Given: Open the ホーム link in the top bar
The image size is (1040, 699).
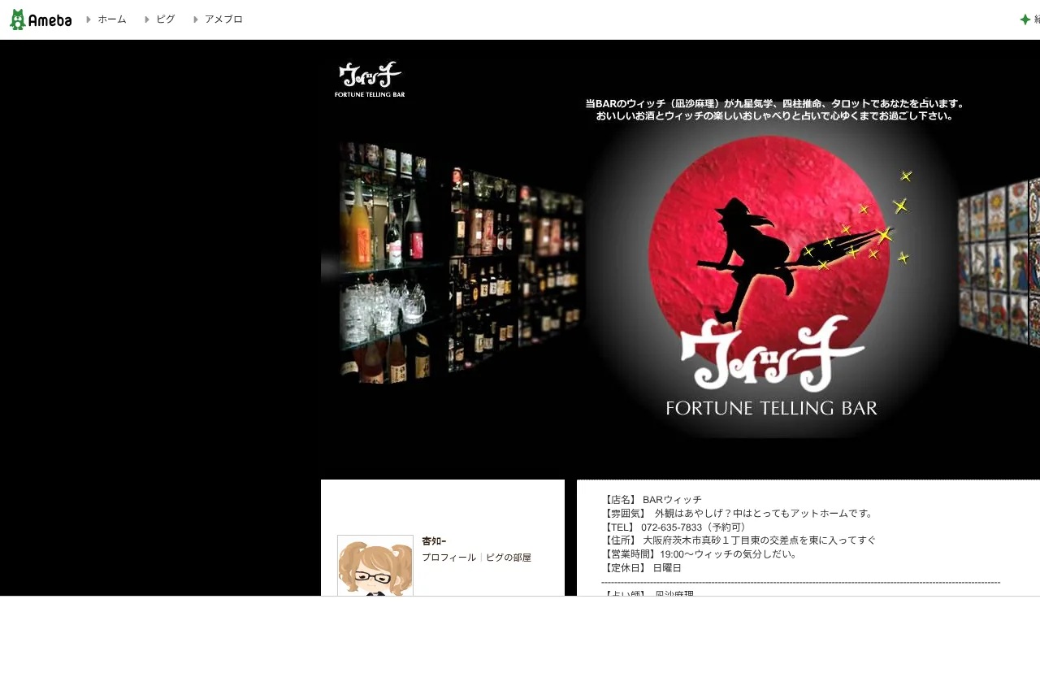Looking at the screenshot, I should coord(112,20).
